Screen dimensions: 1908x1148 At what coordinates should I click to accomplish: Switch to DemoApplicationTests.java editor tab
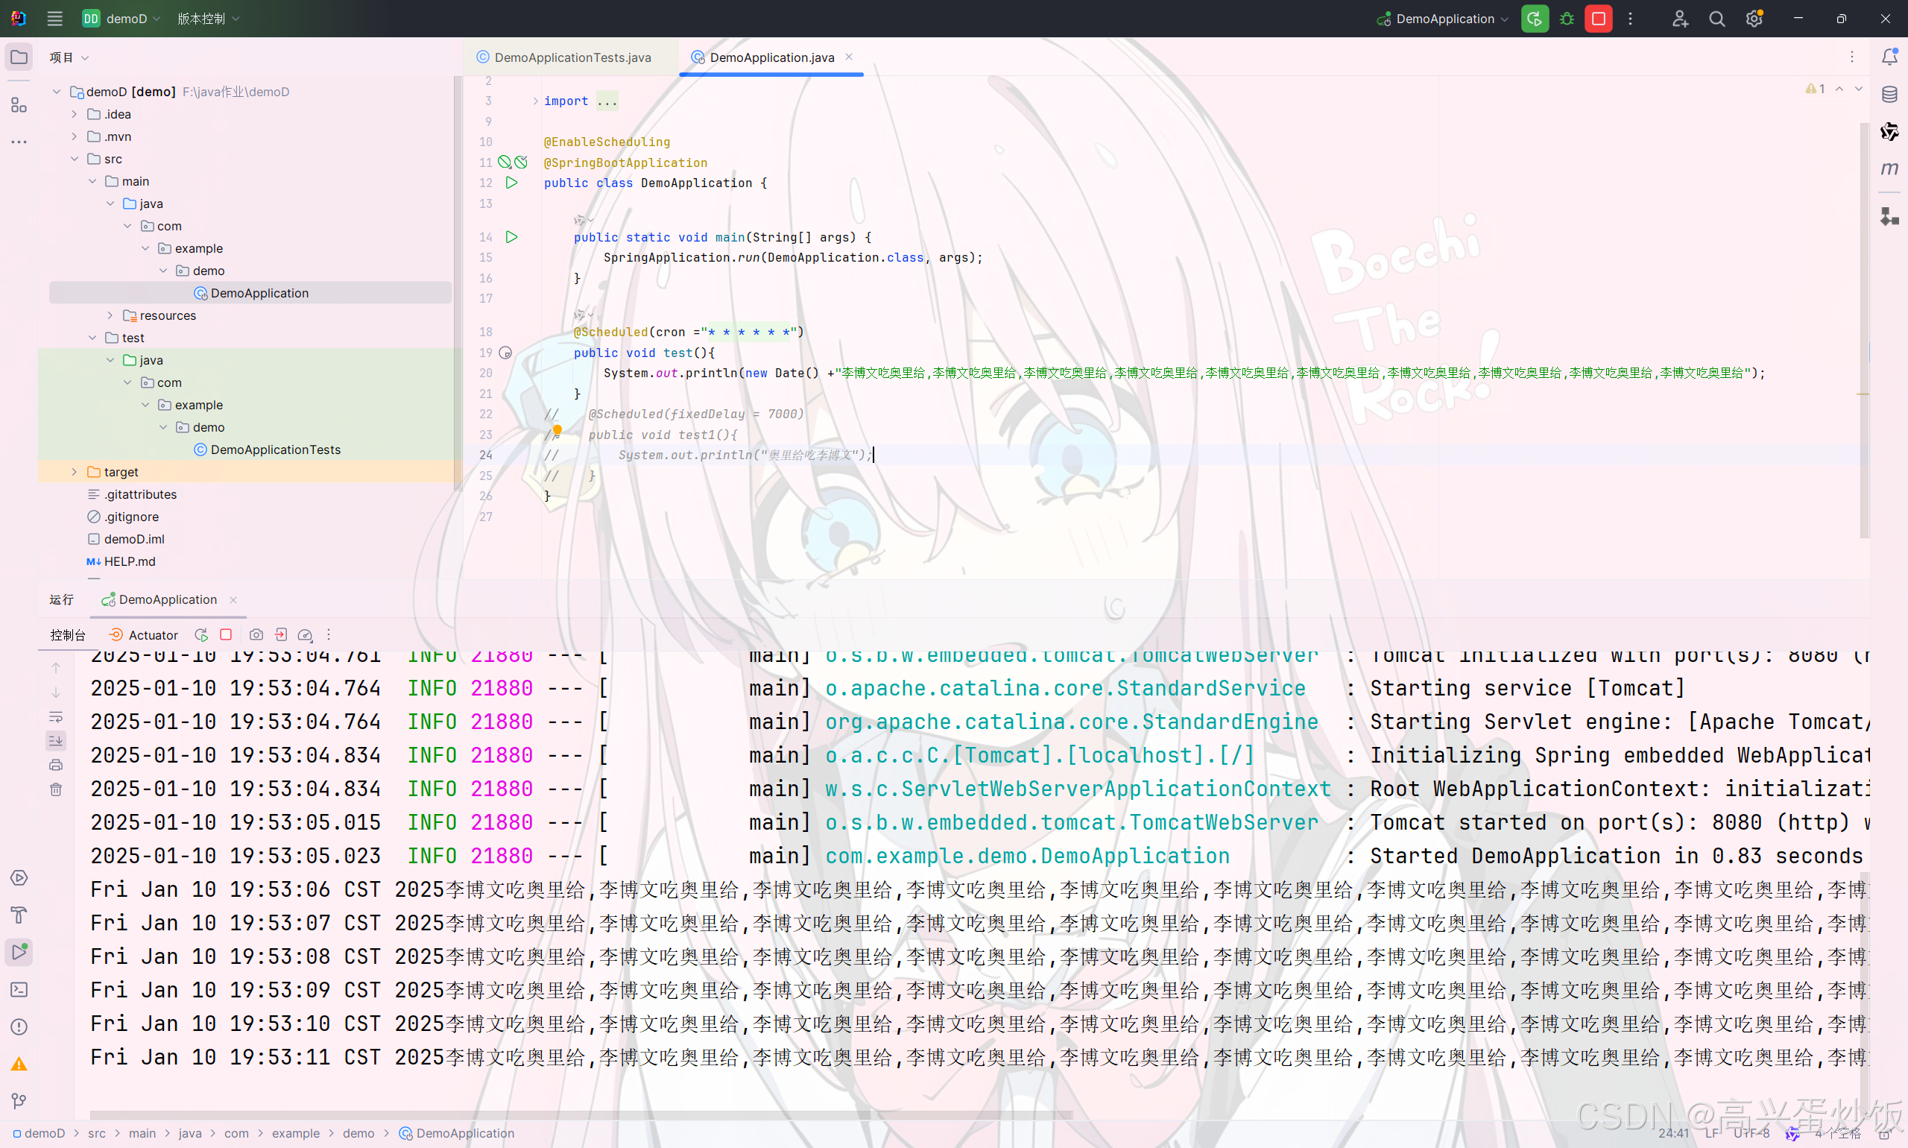571,57
